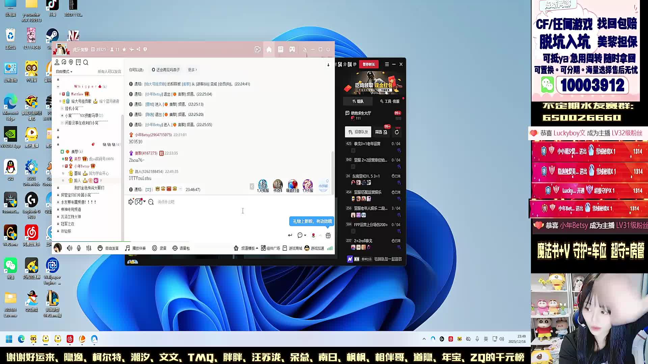
Task: Collapse the Whisper channel group
Action: coord(58,87)
